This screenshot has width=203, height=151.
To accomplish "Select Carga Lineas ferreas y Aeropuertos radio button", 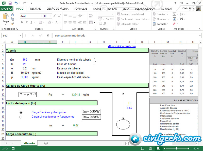I will click(x=21, y=117).
